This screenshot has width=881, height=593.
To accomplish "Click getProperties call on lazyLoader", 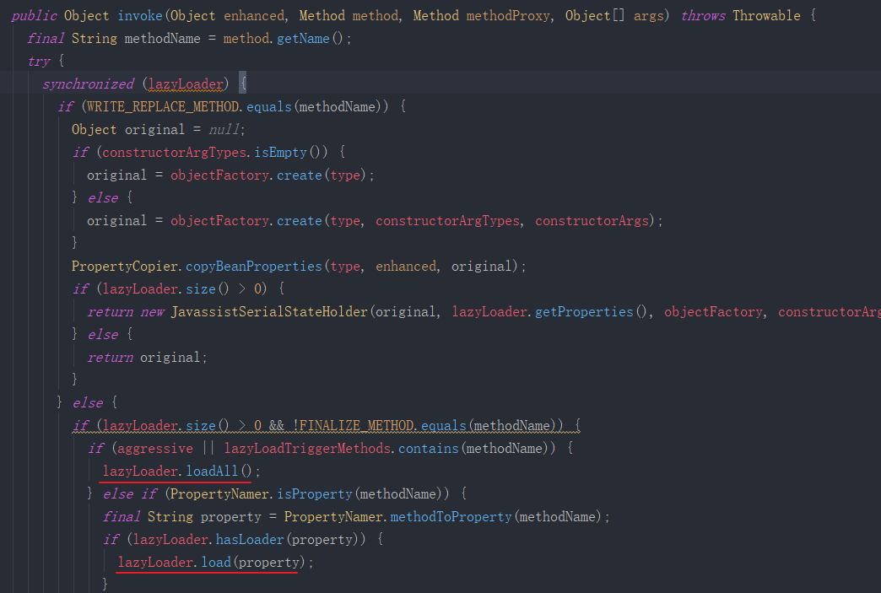I will click(x=584, y=311).
